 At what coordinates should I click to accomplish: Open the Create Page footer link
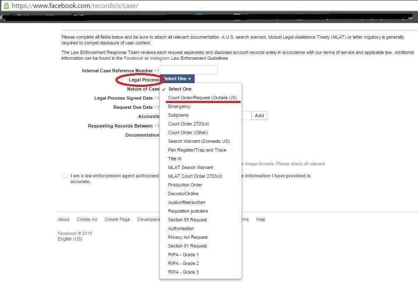pyautogui.click(x=117, y=219)
